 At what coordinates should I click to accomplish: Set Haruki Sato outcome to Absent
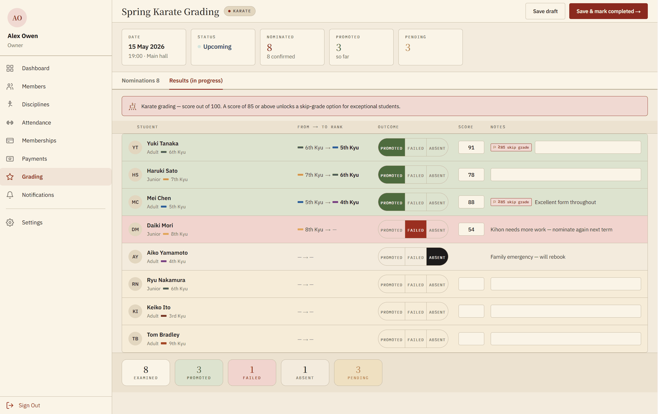click(437, 175)
